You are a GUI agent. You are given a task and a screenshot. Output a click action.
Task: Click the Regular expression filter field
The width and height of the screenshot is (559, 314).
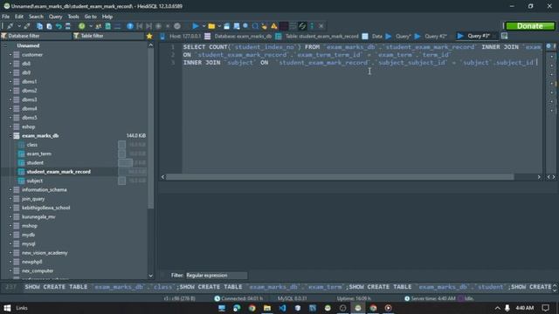[216, 276]
